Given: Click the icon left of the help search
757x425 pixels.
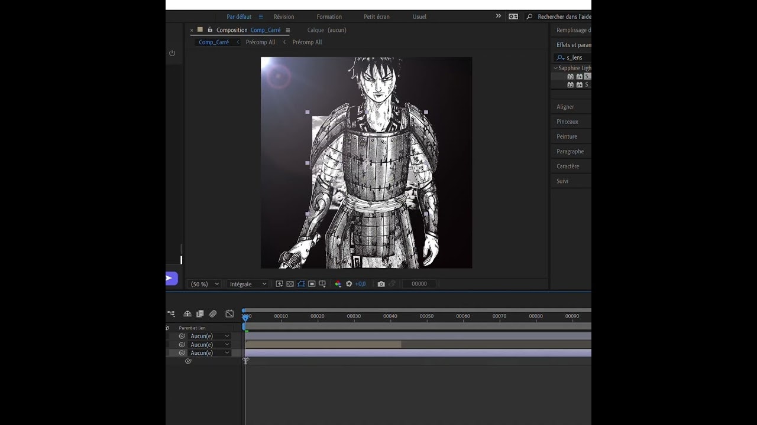Looking at the screenshot, I should click(x=513, y=17).
